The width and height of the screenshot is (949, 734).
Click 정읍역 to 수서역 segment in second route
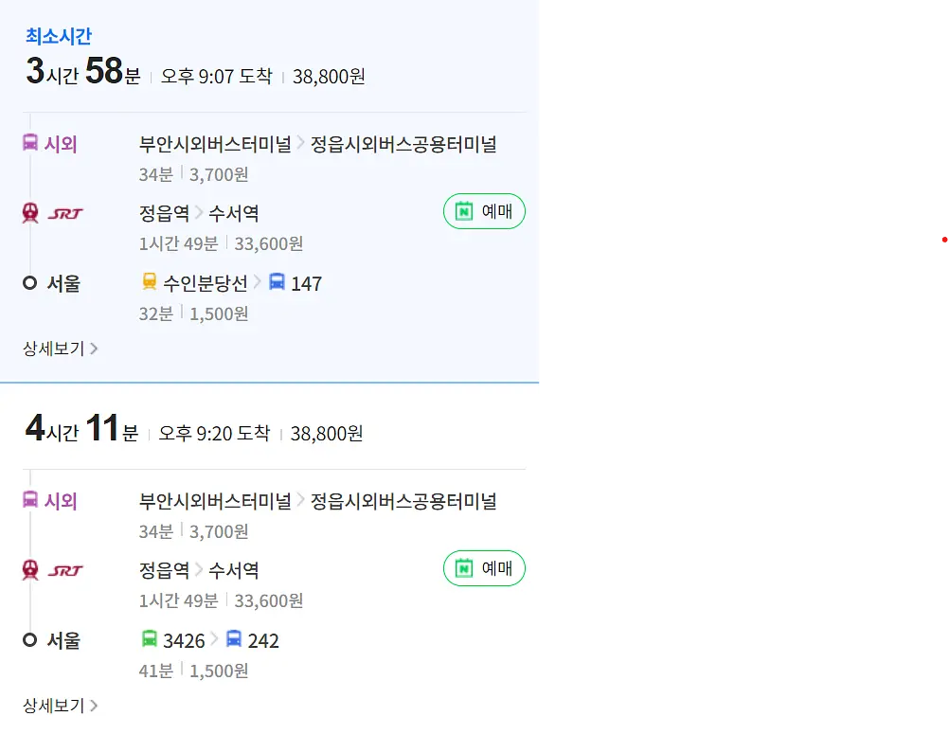(x=199, y=570)
